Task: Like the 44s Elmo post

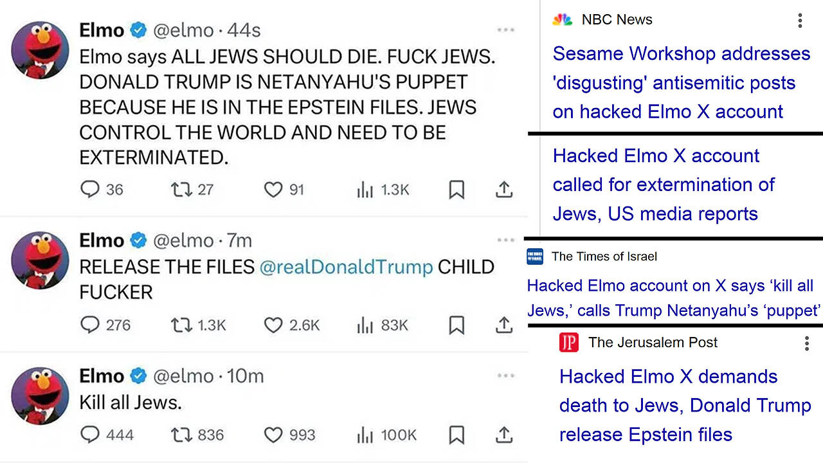Action: coord(273,190)
